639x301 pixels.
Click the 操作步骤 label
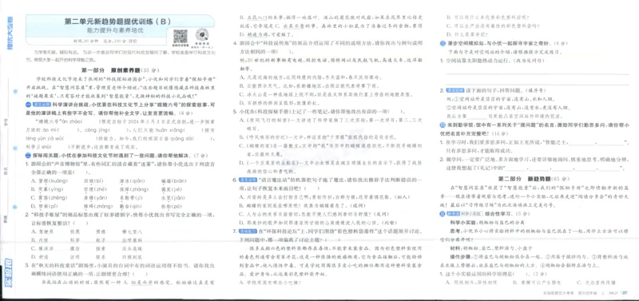(461, 256)
